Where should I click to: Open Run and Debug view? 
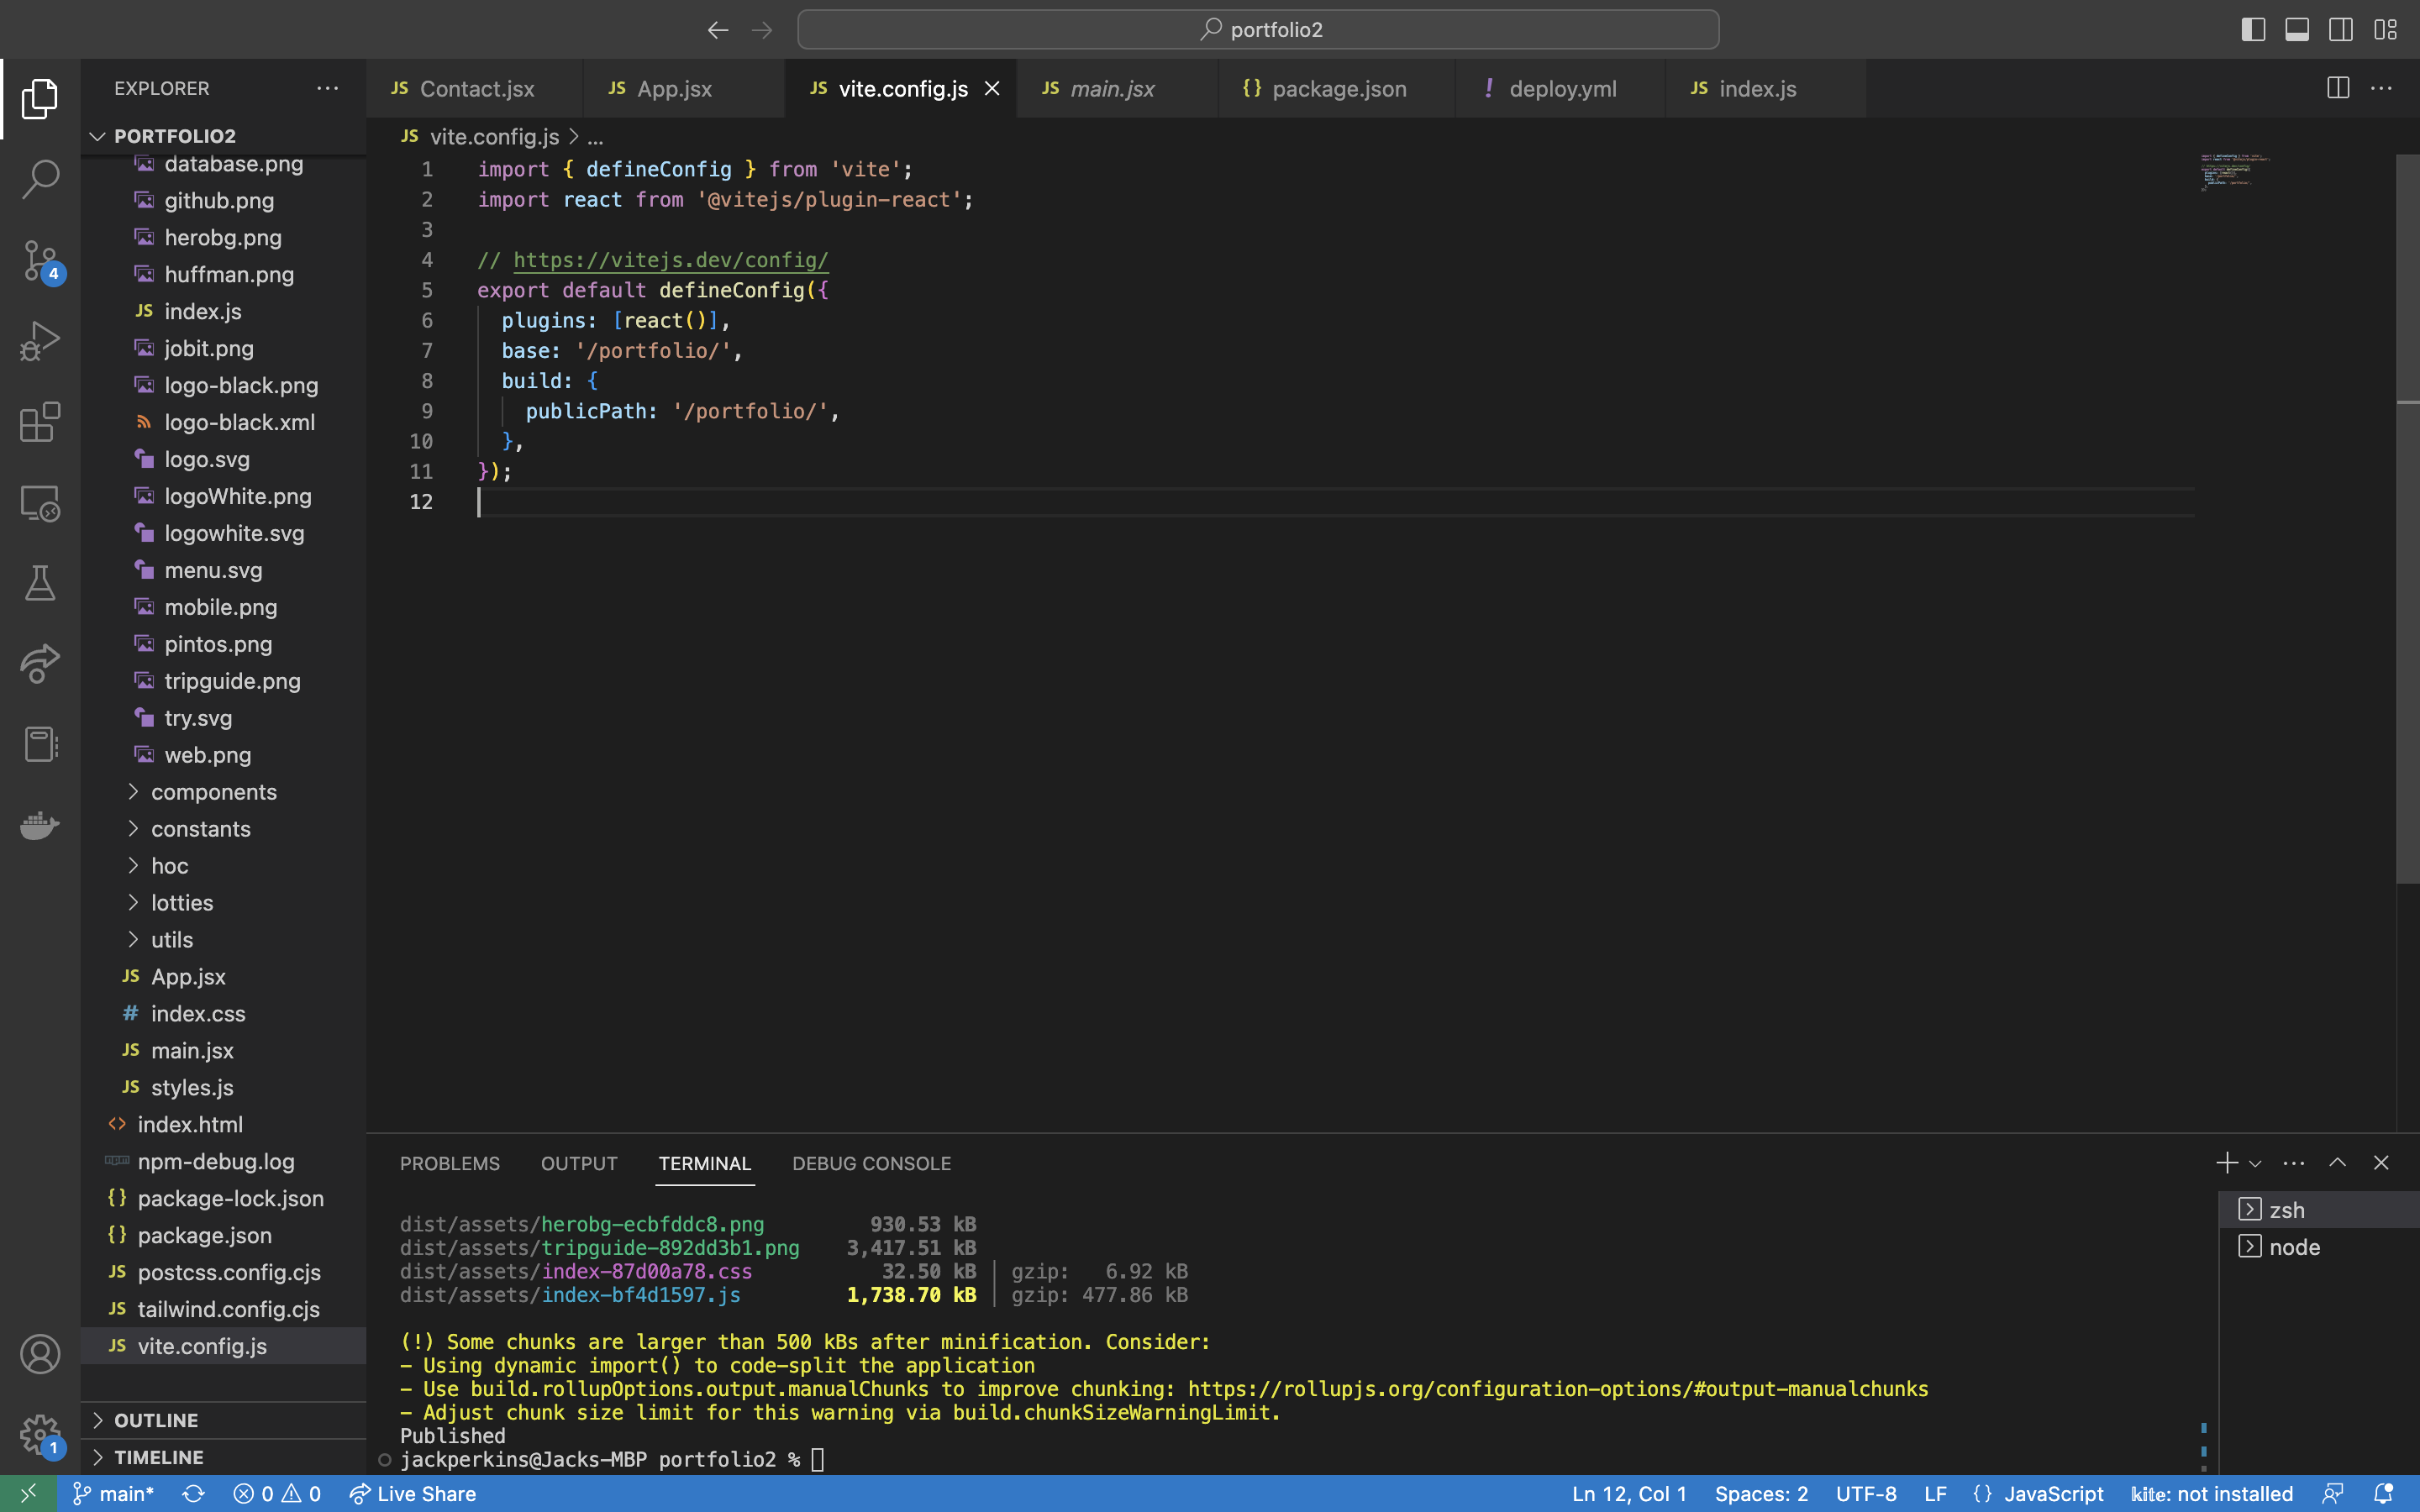[x=40, y=341]
